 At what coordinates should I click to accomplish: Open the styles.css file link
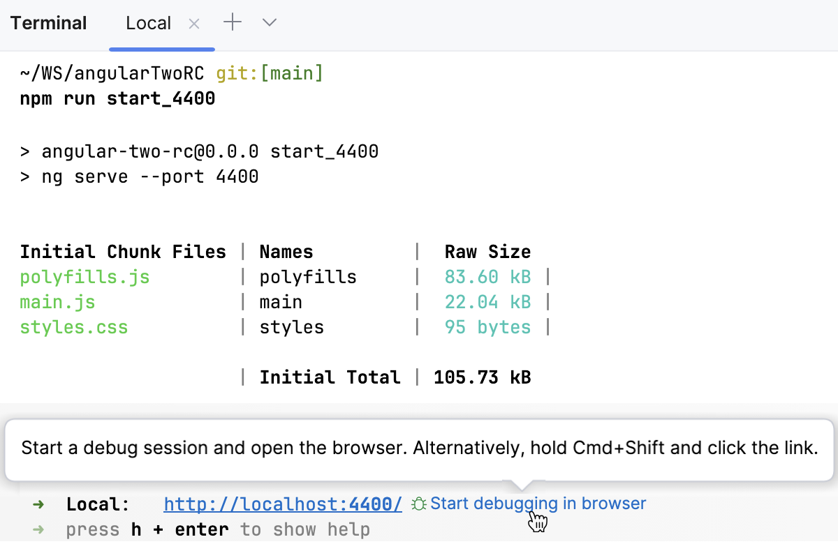coord(73,326)
